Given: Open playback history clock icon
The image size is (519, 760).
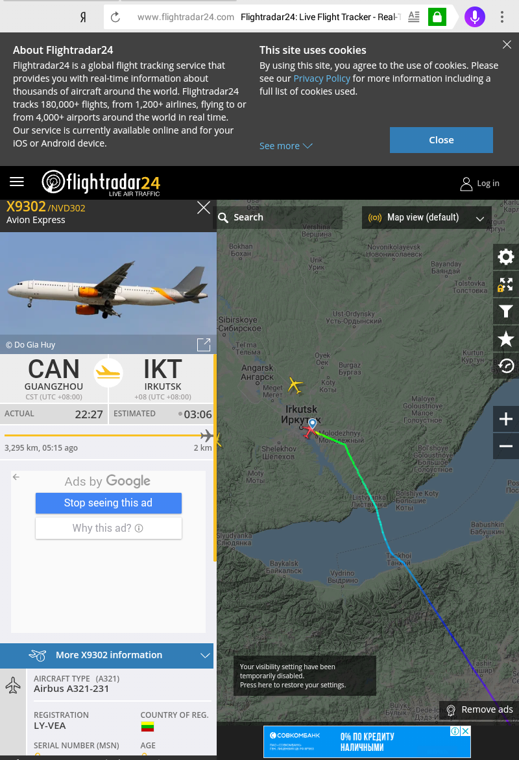Looking at the screenshot, I should coord(505,366).
